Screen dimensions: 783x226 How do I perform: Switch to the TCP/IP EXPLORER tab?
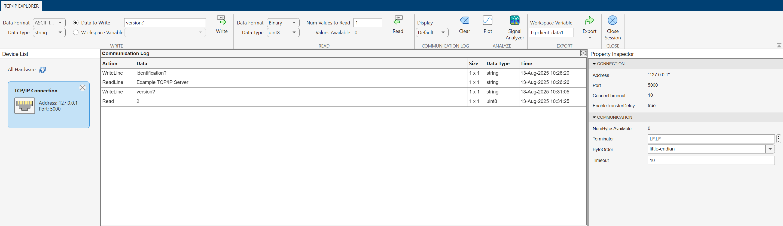(21, 6)
